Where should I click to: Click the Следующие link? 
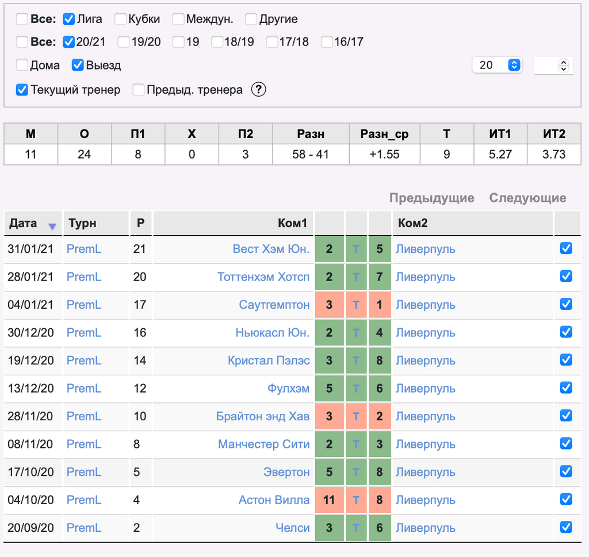(527, 198)
